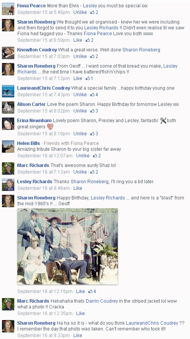Click thumbs-up count on Fiona Pearce's comment
Screen dimensions: 190x339
tap(94, 12)
